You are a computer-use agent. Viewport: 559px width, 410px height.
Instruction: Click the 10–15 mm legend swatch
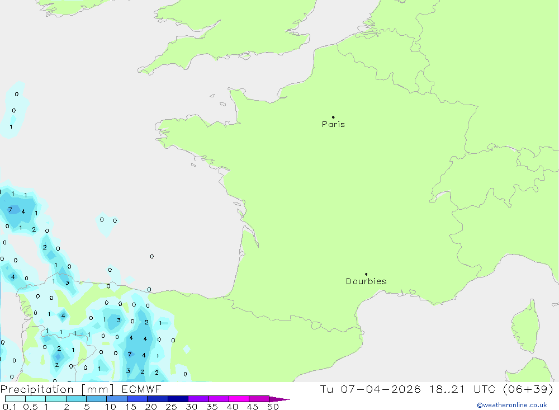[x=117, y=399]
